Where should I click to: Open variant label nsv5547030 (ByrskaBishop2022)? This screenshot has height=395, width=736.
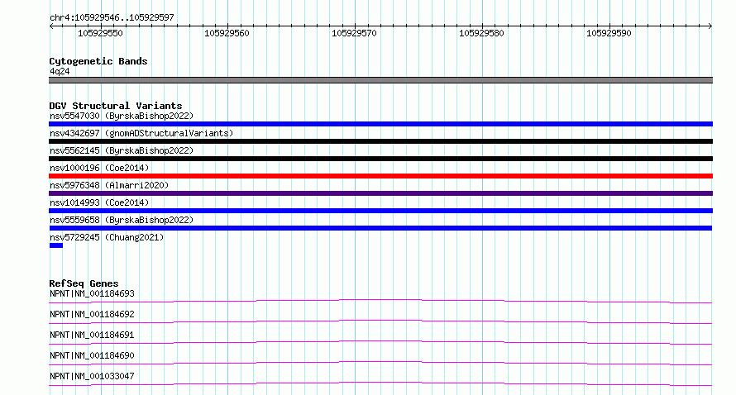(122, 116)
